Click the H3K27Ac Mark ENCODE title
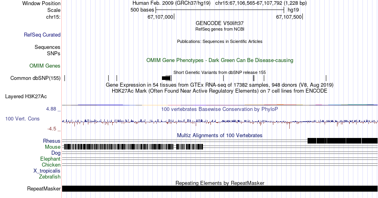The image size is (378, 198). pos(220,91)
